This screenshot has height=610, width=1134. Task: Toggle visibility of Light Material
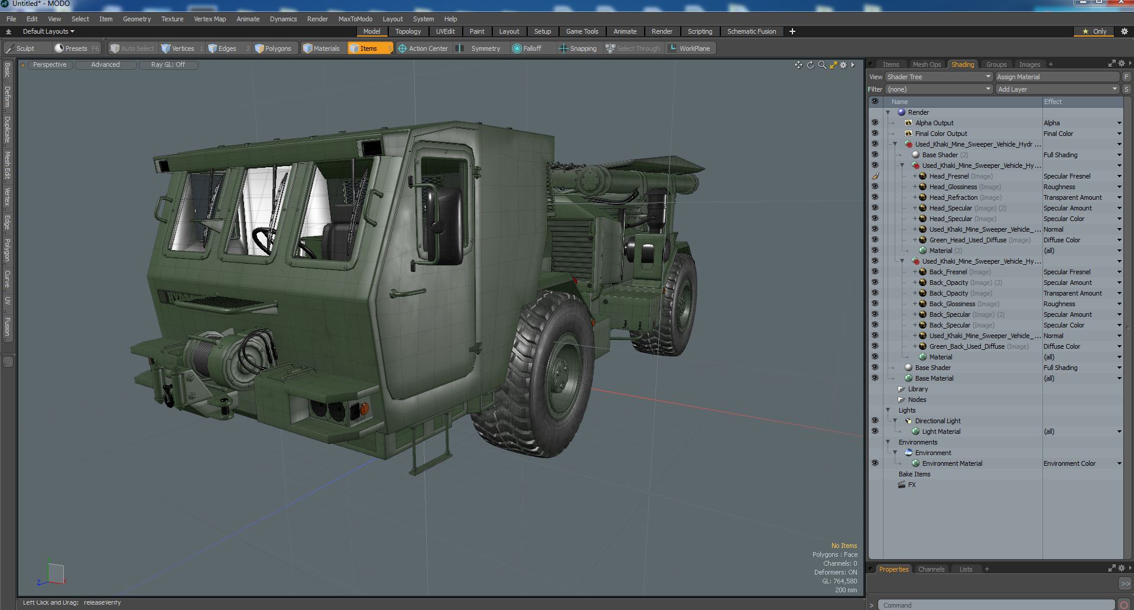875,431
